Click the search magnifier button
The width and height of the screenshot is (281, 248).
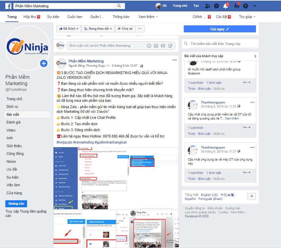[x=119, y=6]
